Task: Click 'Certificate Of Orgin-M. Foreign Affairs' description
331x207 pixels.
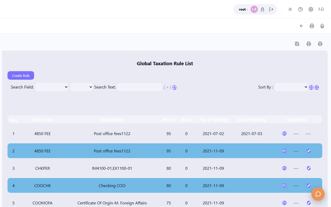Action: click(112, 203)
